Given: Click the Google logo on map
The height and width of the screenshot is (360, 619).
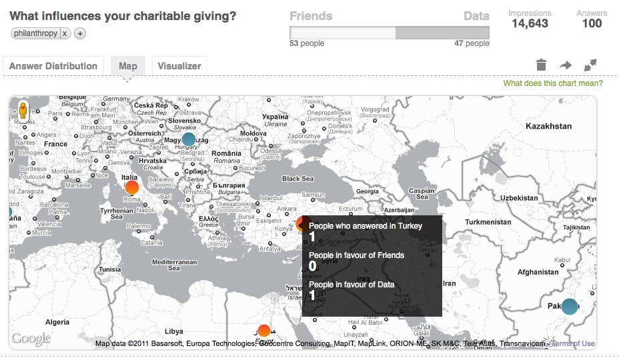Looking at the screenshot, I should point(31,338).
